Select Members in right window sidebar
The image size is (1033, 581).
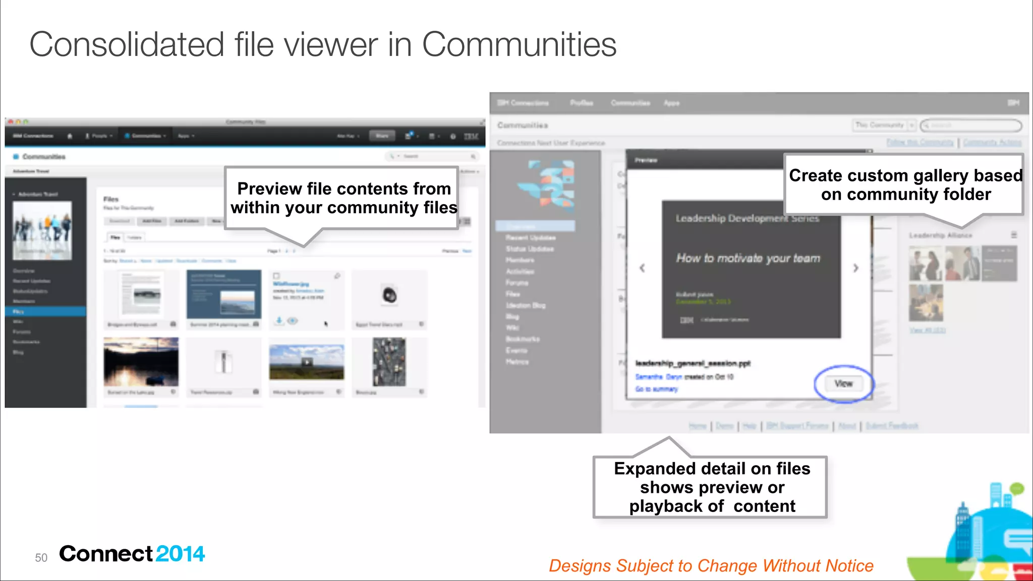click(x=520, y=260)
